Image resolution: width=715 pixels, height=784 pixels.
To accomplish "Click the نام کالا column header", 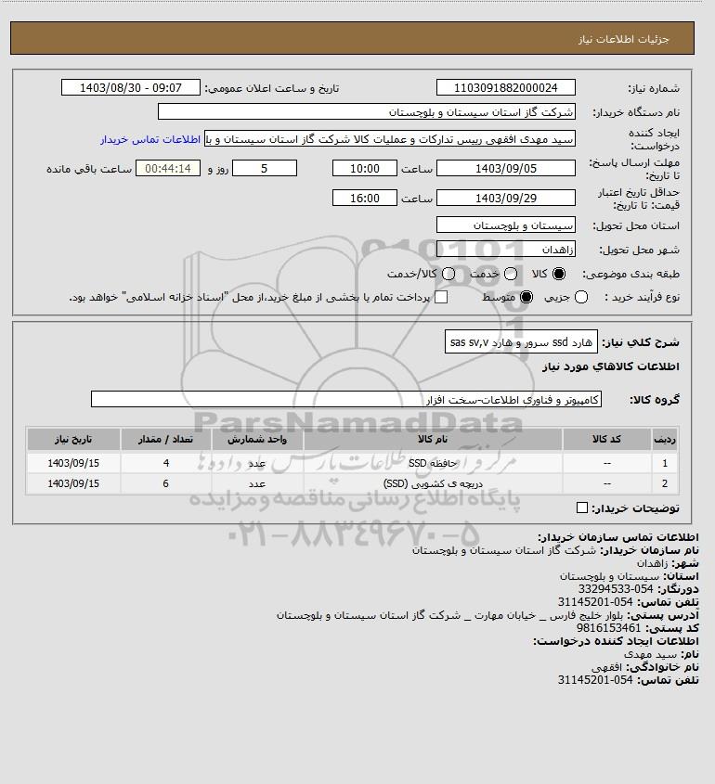I will (433, 439).
